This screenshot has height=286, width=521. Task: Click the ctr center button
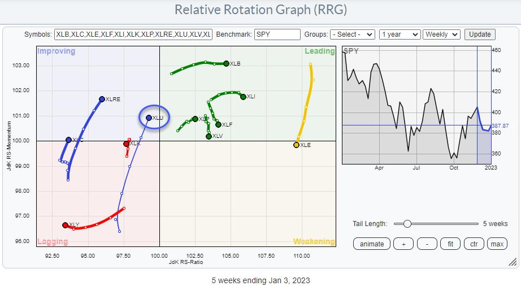[x=474, y=244]
